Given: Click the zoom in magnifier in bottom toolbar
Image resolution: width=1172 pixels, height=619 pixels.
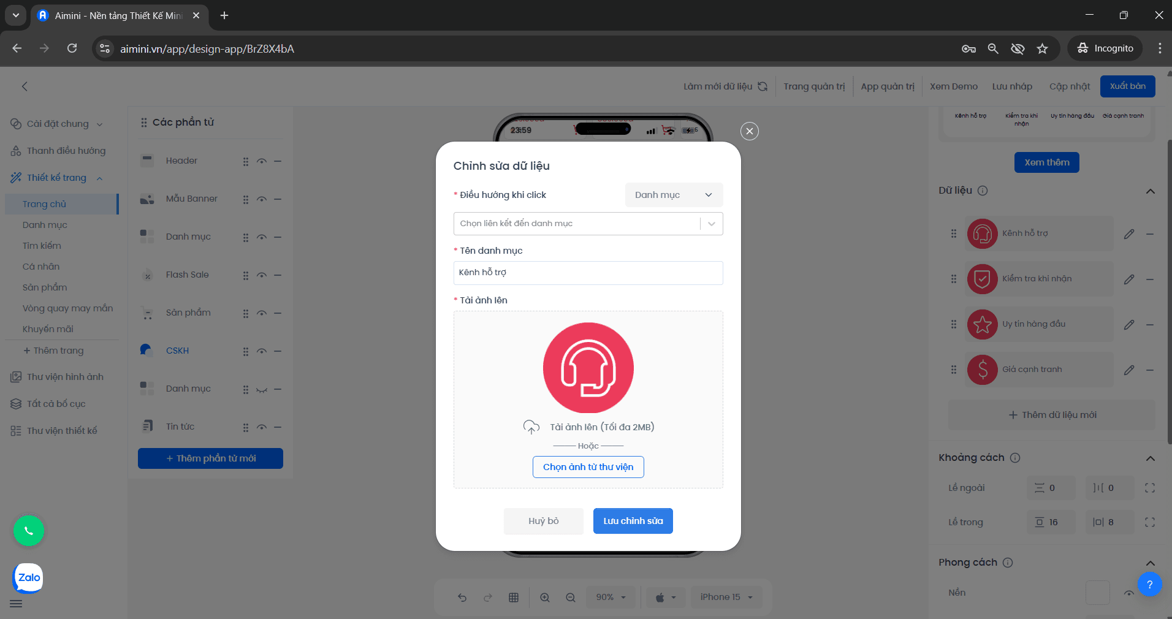Looking at the screenshot, I should (544, 598).
